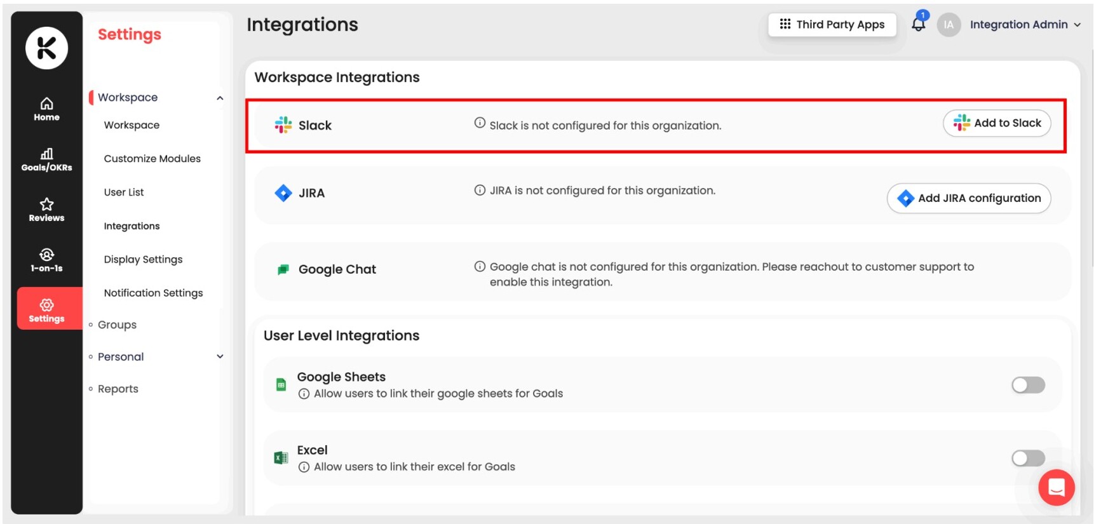Click the info icon next to the JIRA message
Screen dimensions: 1094x524
[x=480, y=190]
